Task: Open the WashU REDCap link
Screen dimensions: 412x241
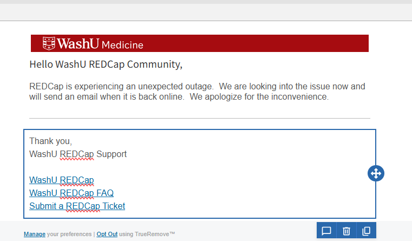Action: click(x=62, y=180)
